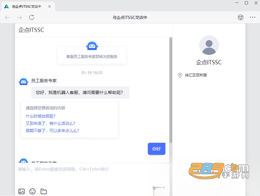Go back with the left arrow icon

pyautogui.click(x=7, y=17)
